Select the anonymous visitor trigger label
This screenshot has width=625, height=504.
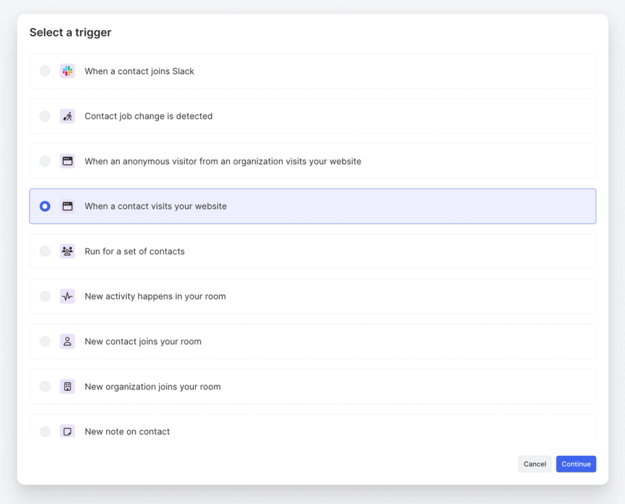tap(222, 162)
